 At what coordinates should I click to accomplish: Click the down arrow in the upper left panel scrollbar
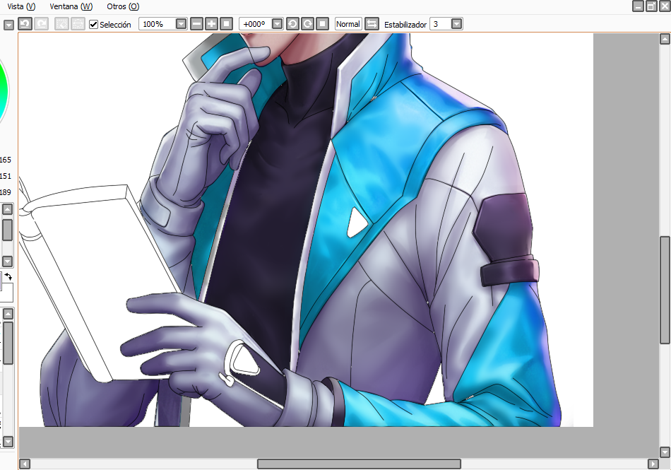[x=8, y=261]
